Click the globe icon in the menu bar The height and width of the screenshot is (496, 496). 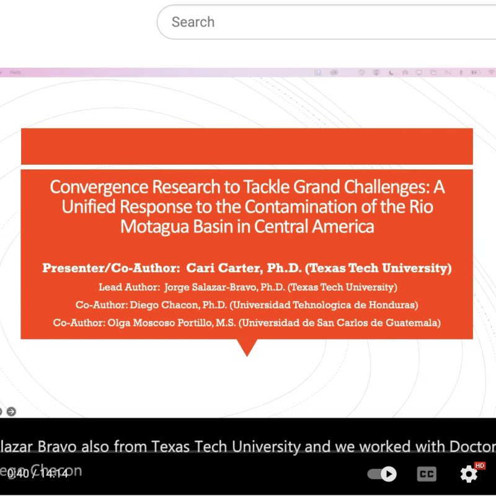361,73
